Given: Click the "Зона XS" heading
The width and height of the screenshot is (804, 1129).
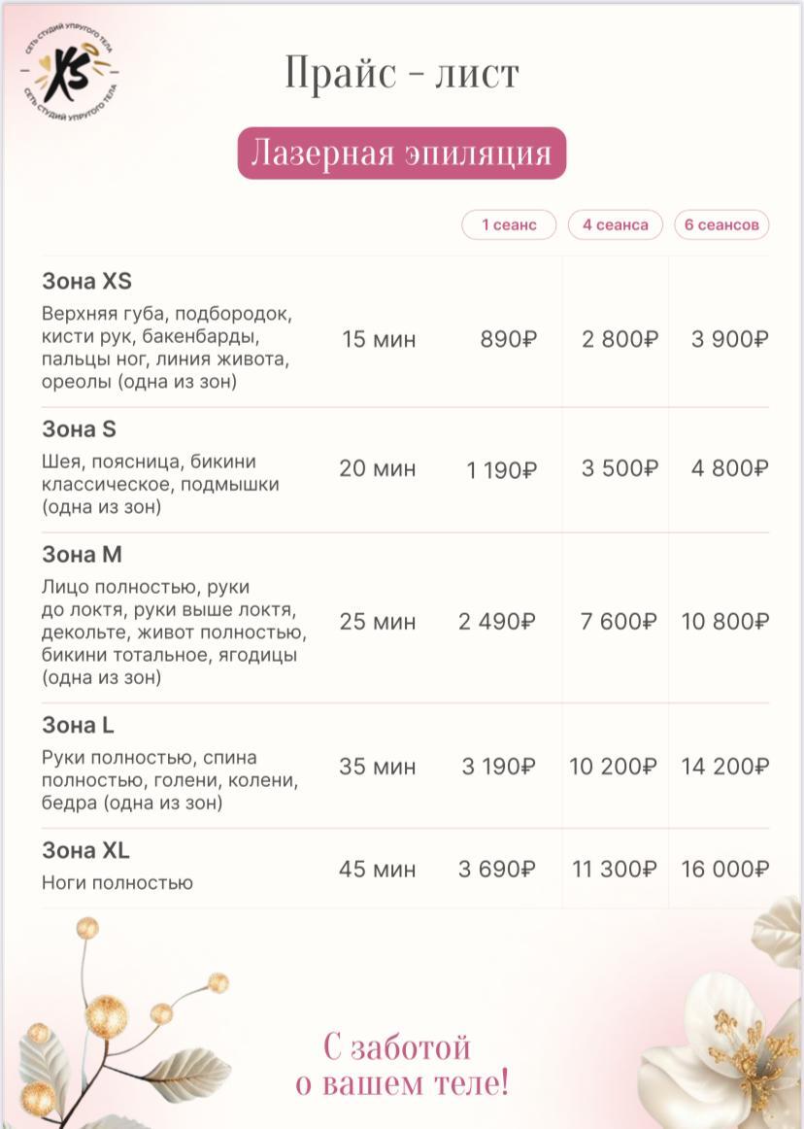Looking at the screenshot, I should pyautogui.click(x=86, y=282).
